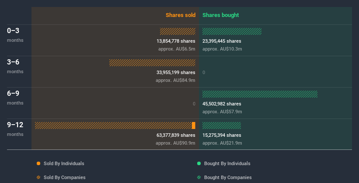Click the '23,395,445 shares' value
The width and height of the screenshot is (359, 183).
pyautogui.click(x=222, y=41)
